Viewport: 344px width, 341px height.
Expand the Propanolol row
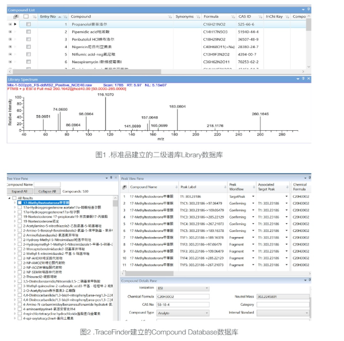click(10, 24)
